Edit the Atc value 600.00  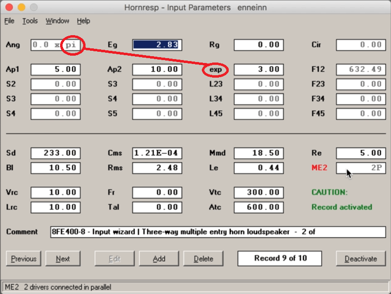click(259, 207)
